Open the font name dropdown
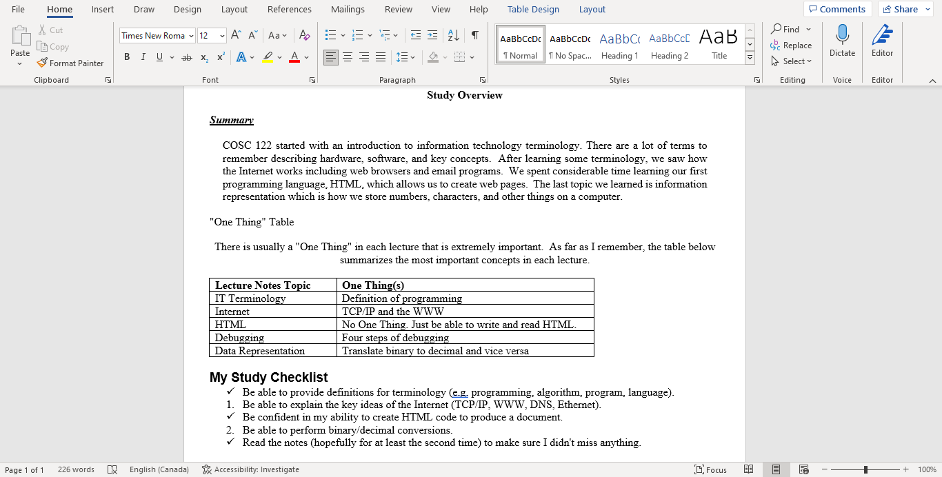 [190, 36]
